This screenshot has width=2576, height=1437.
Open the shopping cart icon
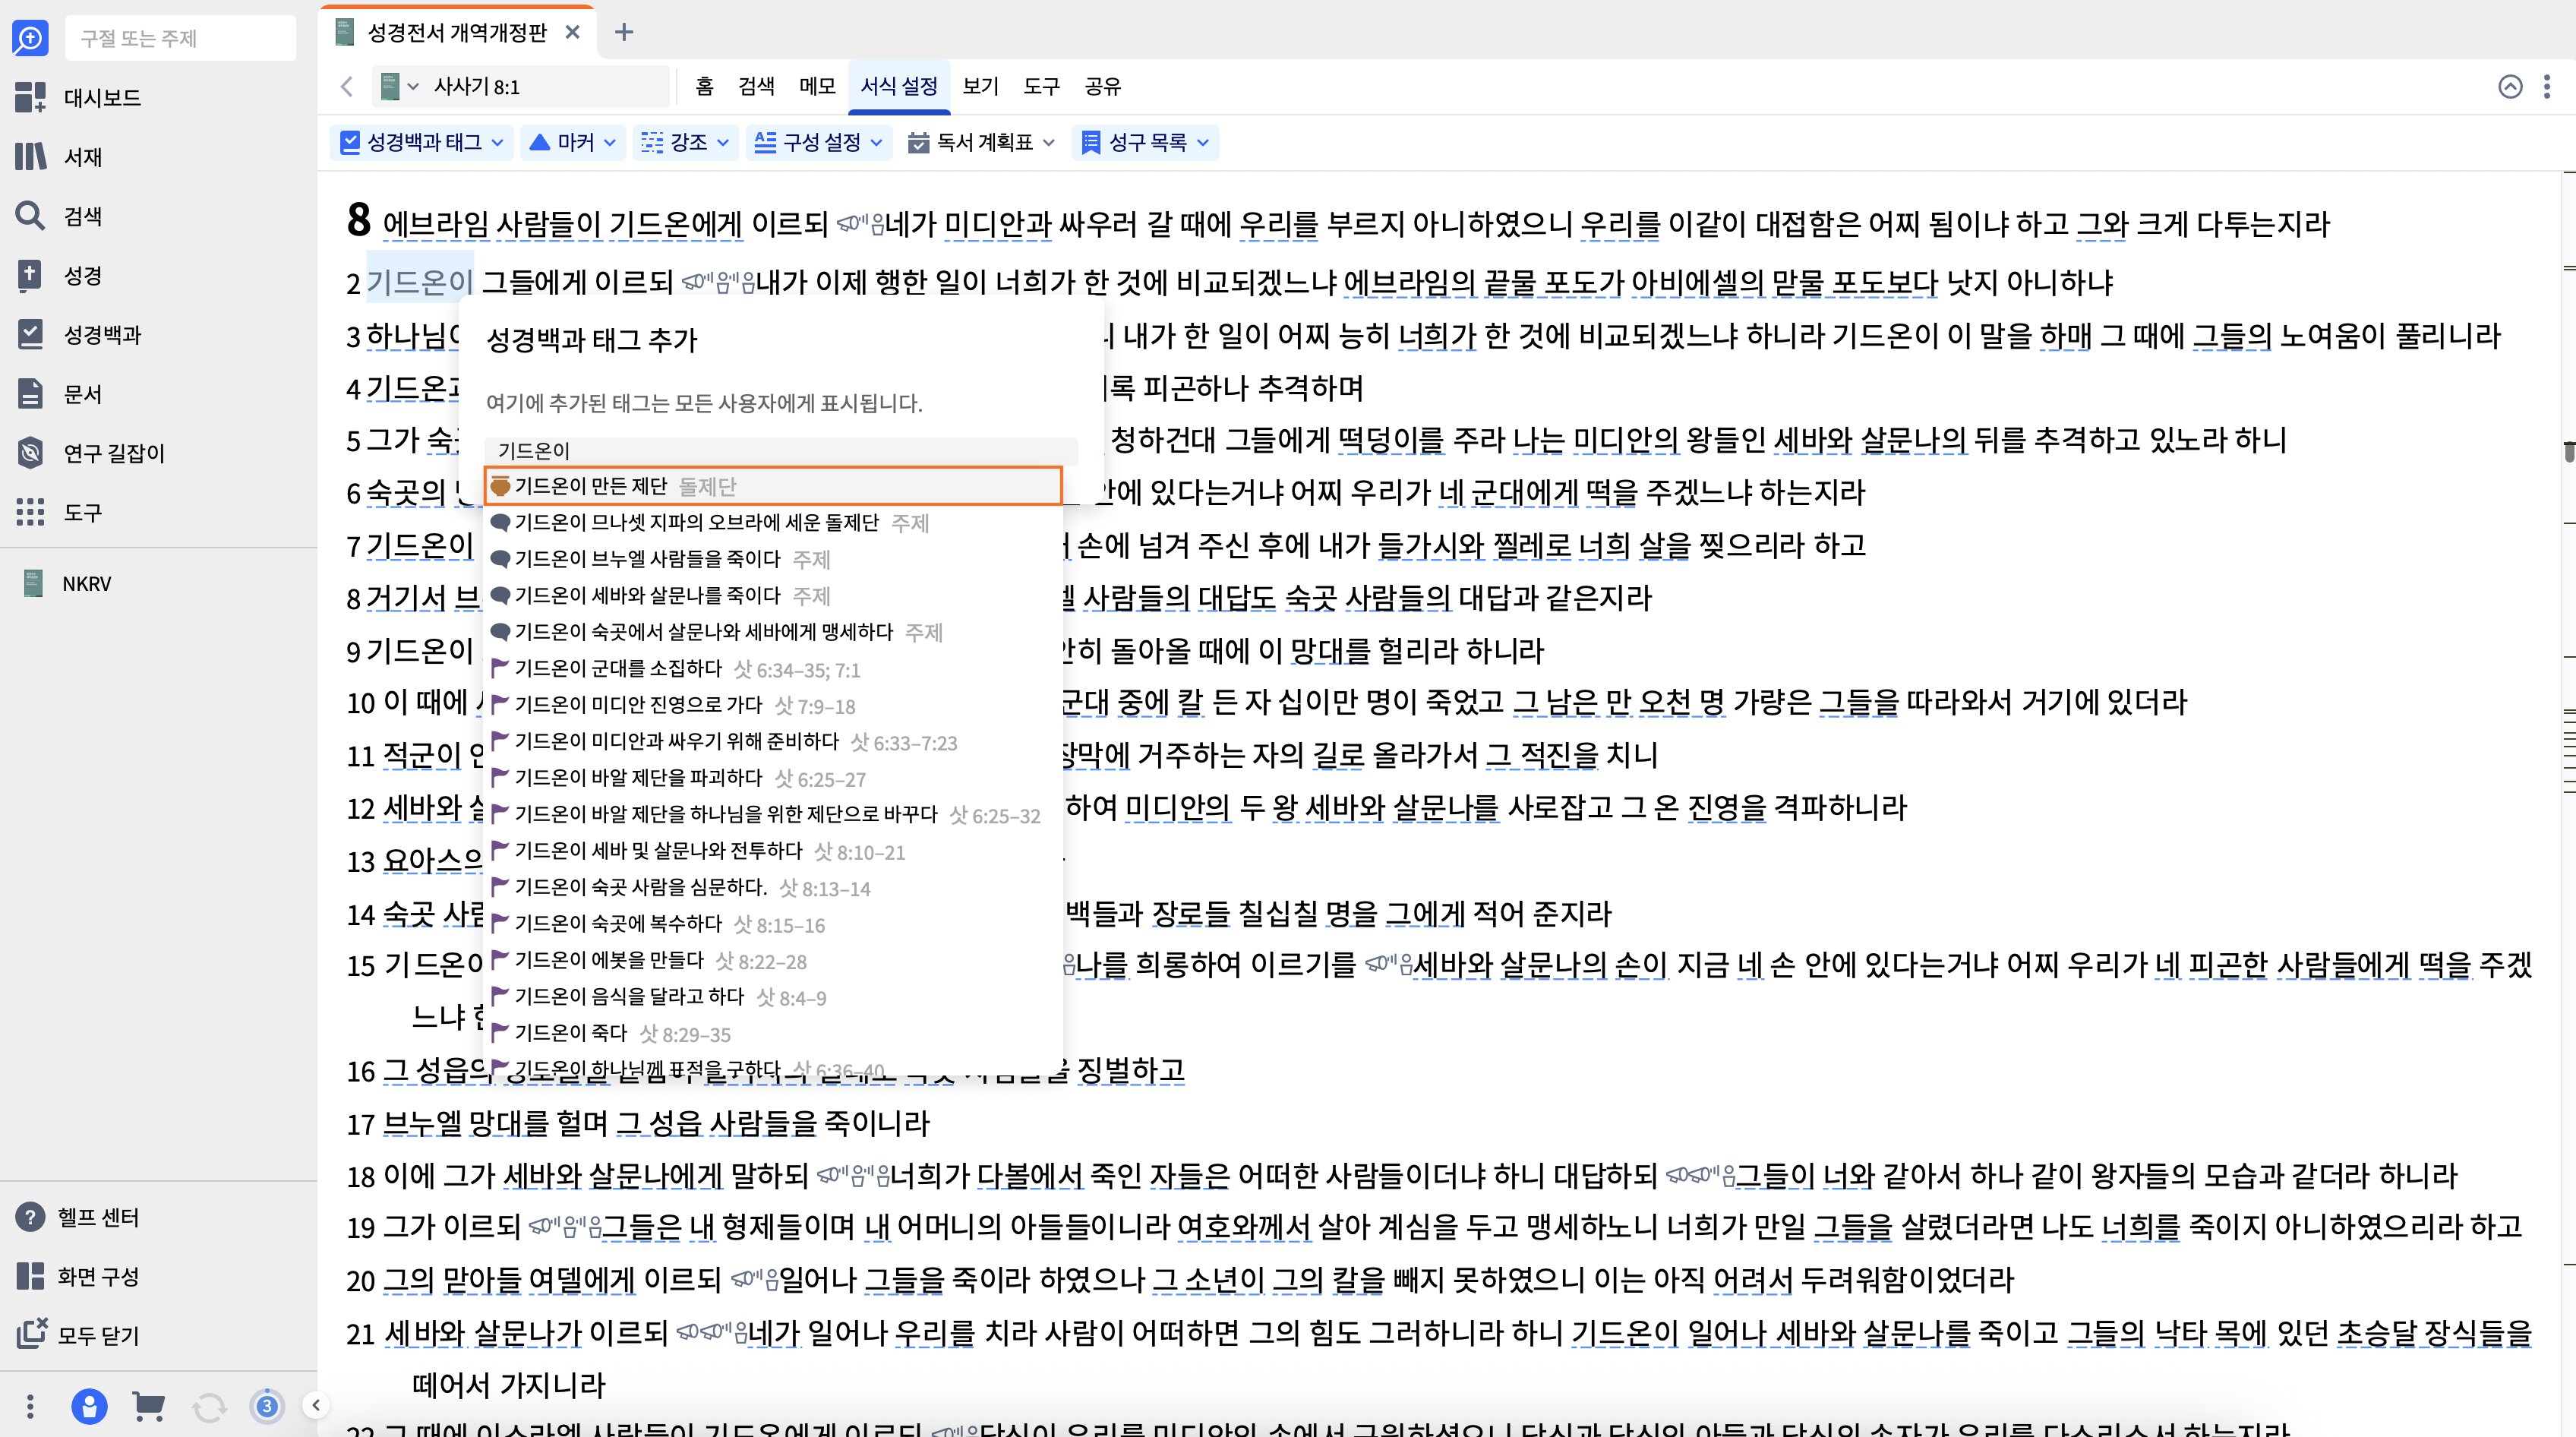(149, 1407)
